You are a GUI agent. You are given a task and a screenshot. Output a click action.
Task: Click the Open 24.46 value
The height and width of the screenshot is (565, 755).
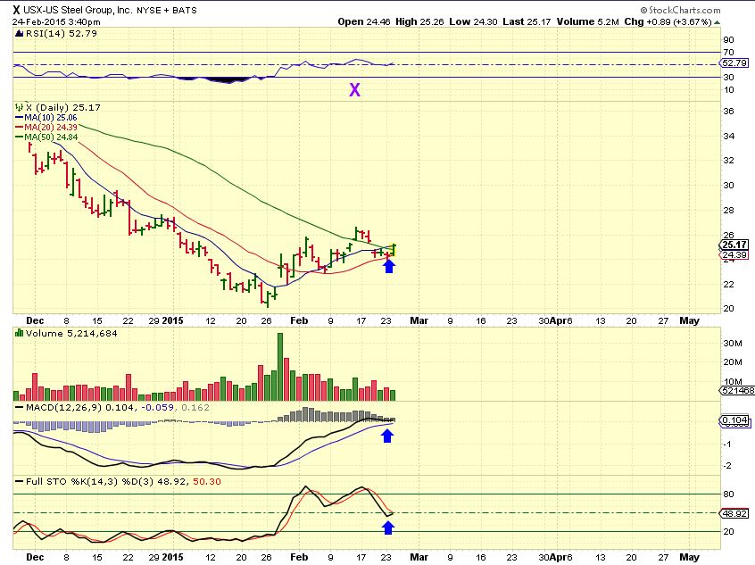pos(364,21)
